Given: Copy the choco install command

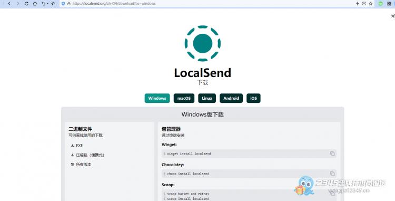Looking at the screenshot, I should coord(332,174).
